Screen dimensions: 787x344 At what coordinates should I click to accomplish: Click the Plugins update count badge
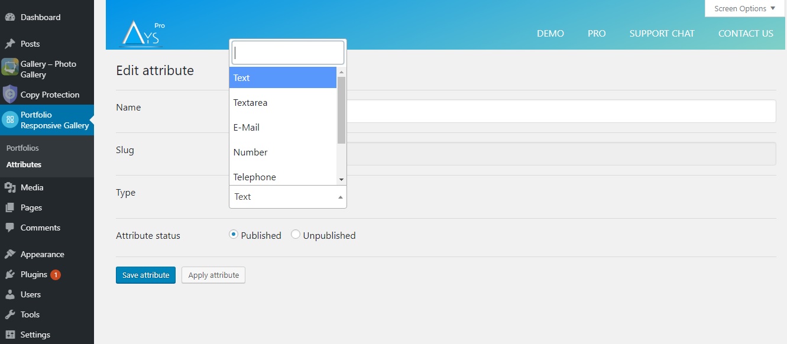55,274
